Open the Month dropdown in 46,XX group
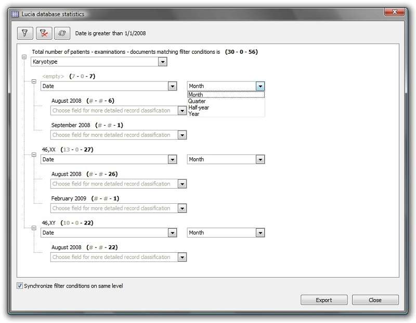416x323 pixels. click(260, 159)
